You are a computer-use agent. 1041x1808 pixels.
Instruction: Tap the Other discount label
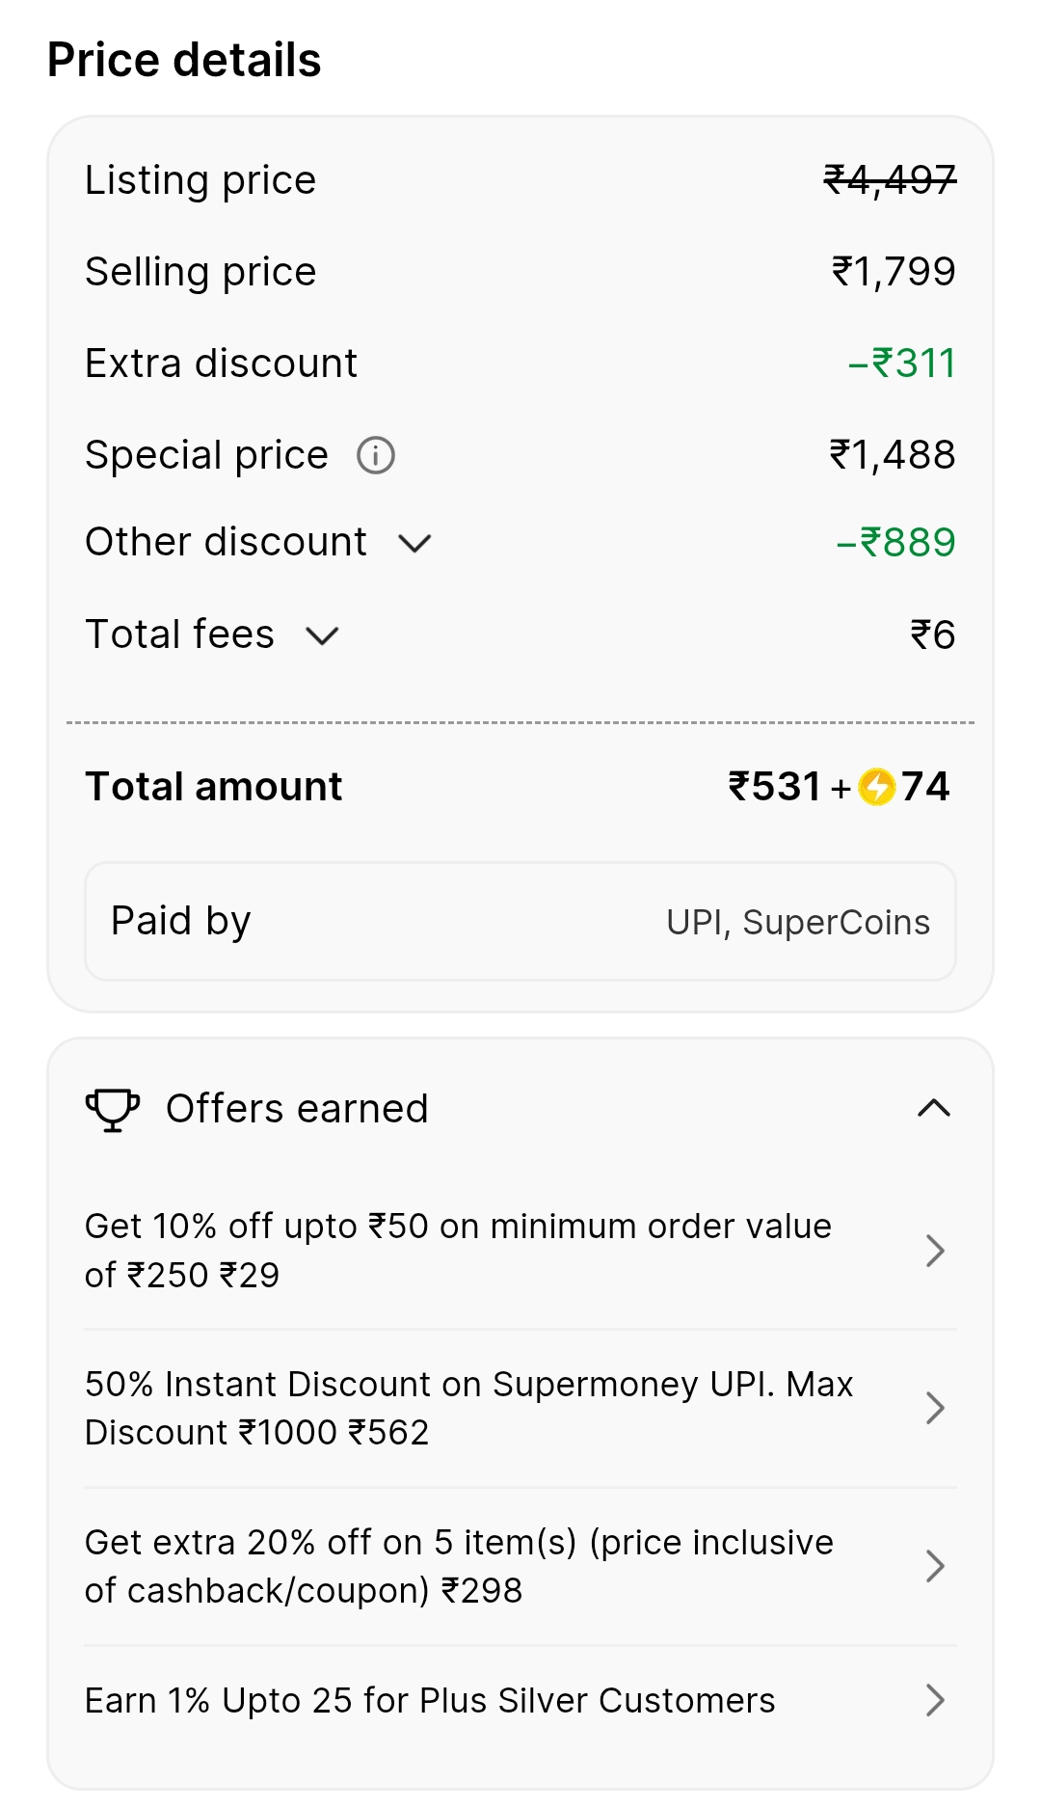[x=227, y=542]
